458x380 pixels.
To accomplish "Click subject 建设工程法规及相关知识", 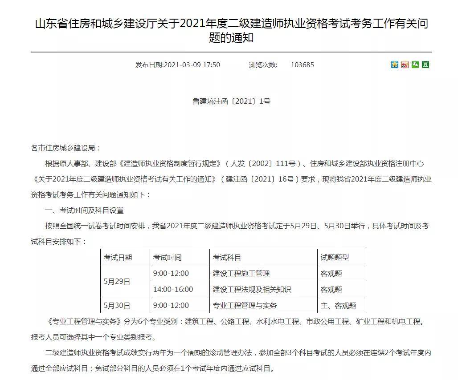I will (252, 290).
